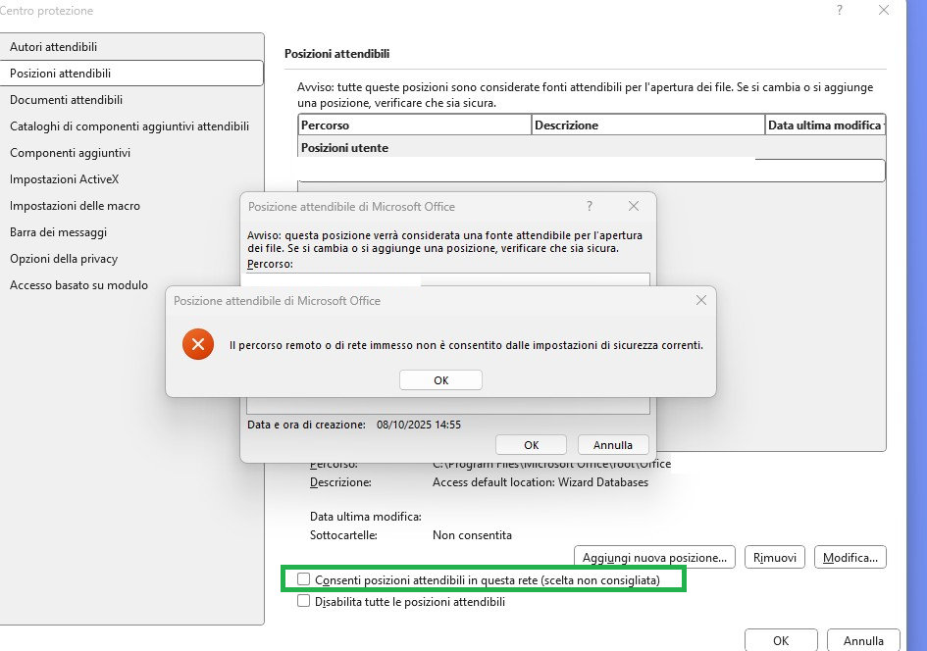Select the Posizioni utente group row
The image size is (927, 651).
coord(592,148)
